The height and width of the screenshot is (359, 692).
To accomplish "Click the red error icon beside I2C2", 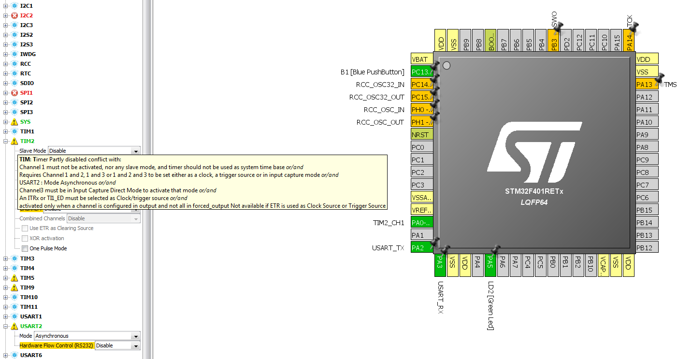I will tap(14, 15).
